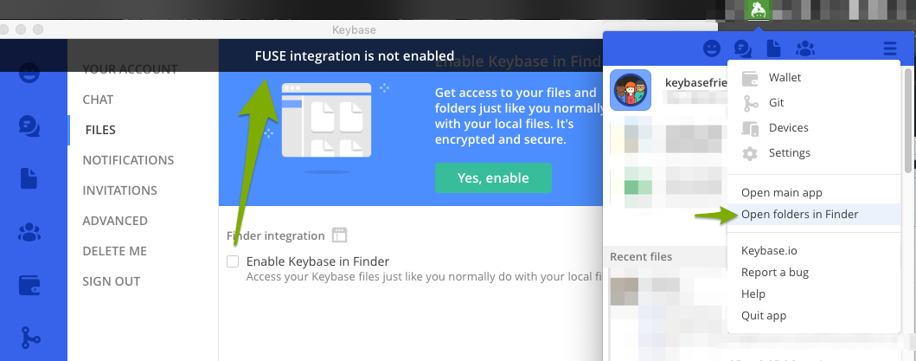Click the Settings gear icon in dropdown

750,153
